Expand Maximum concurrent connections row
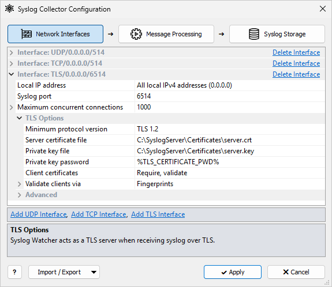Screen dimensions: 332x287 click(12, 107)
